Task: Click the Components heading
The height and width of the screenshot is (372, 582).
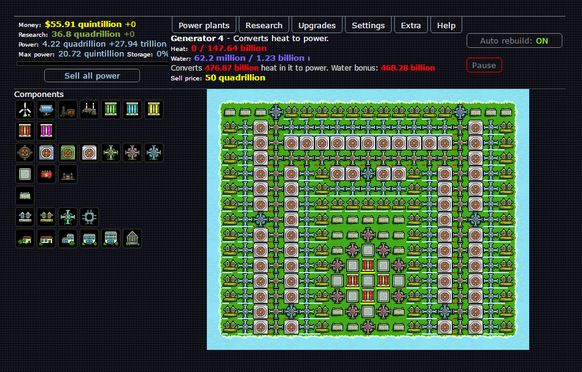Action: [x=39, y=95]
